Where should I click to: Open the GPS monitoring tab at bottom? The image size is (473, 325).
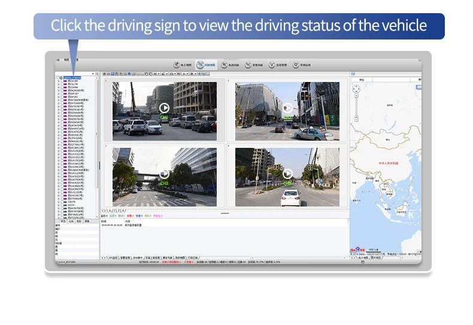114,257
